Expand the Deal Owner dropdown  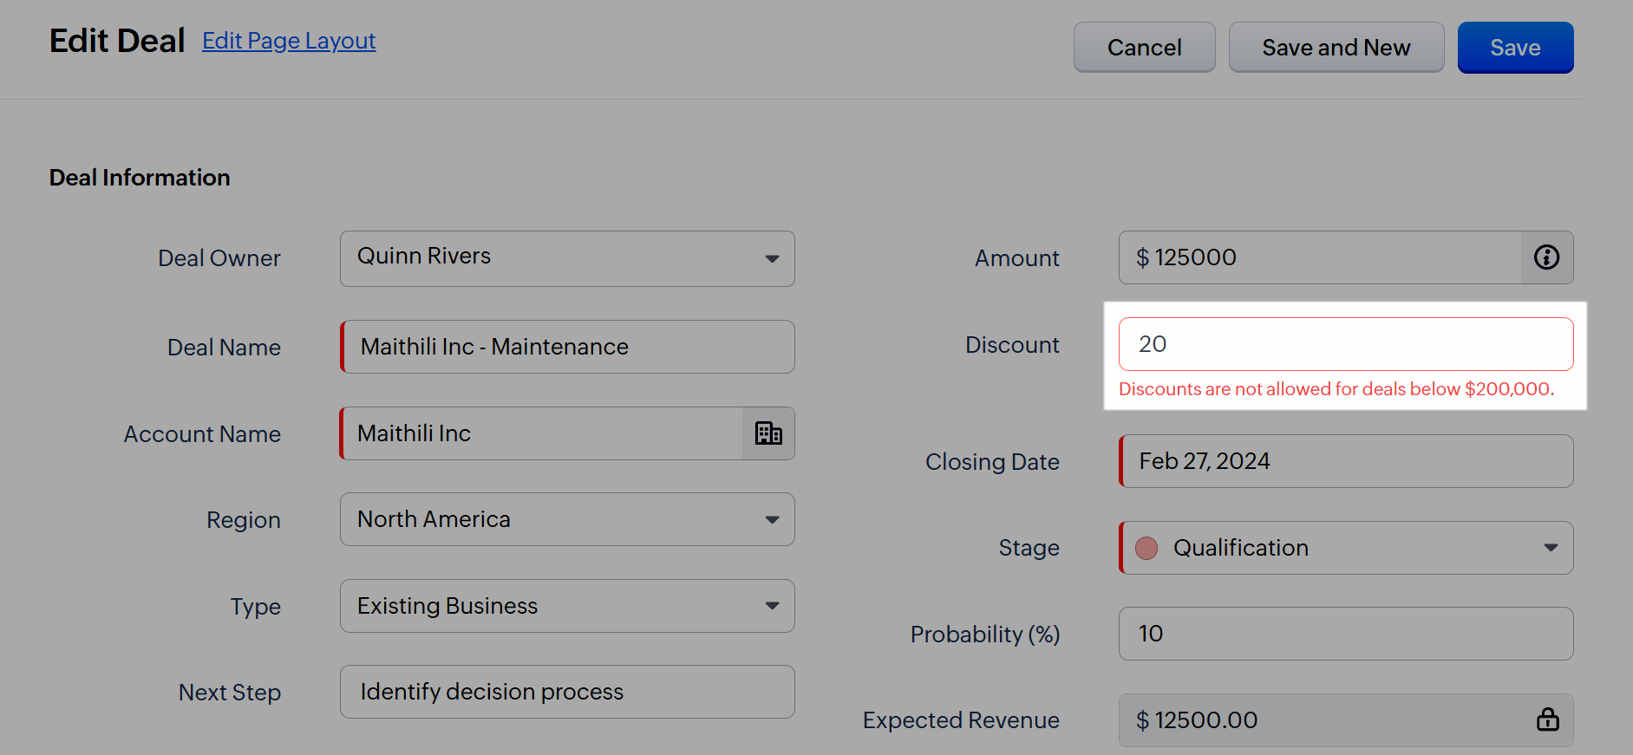(x=771, y=258)
